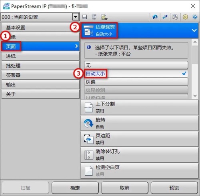Select the 自动大小 cropping option
Screen dimensions: 200x196
click(x=136, y=74)
